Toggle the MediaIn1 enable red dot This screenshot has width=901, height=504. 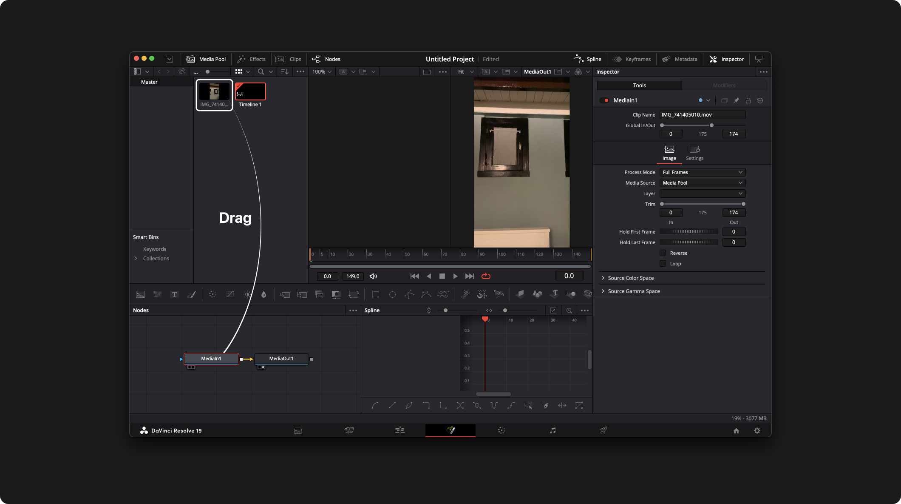606,100
